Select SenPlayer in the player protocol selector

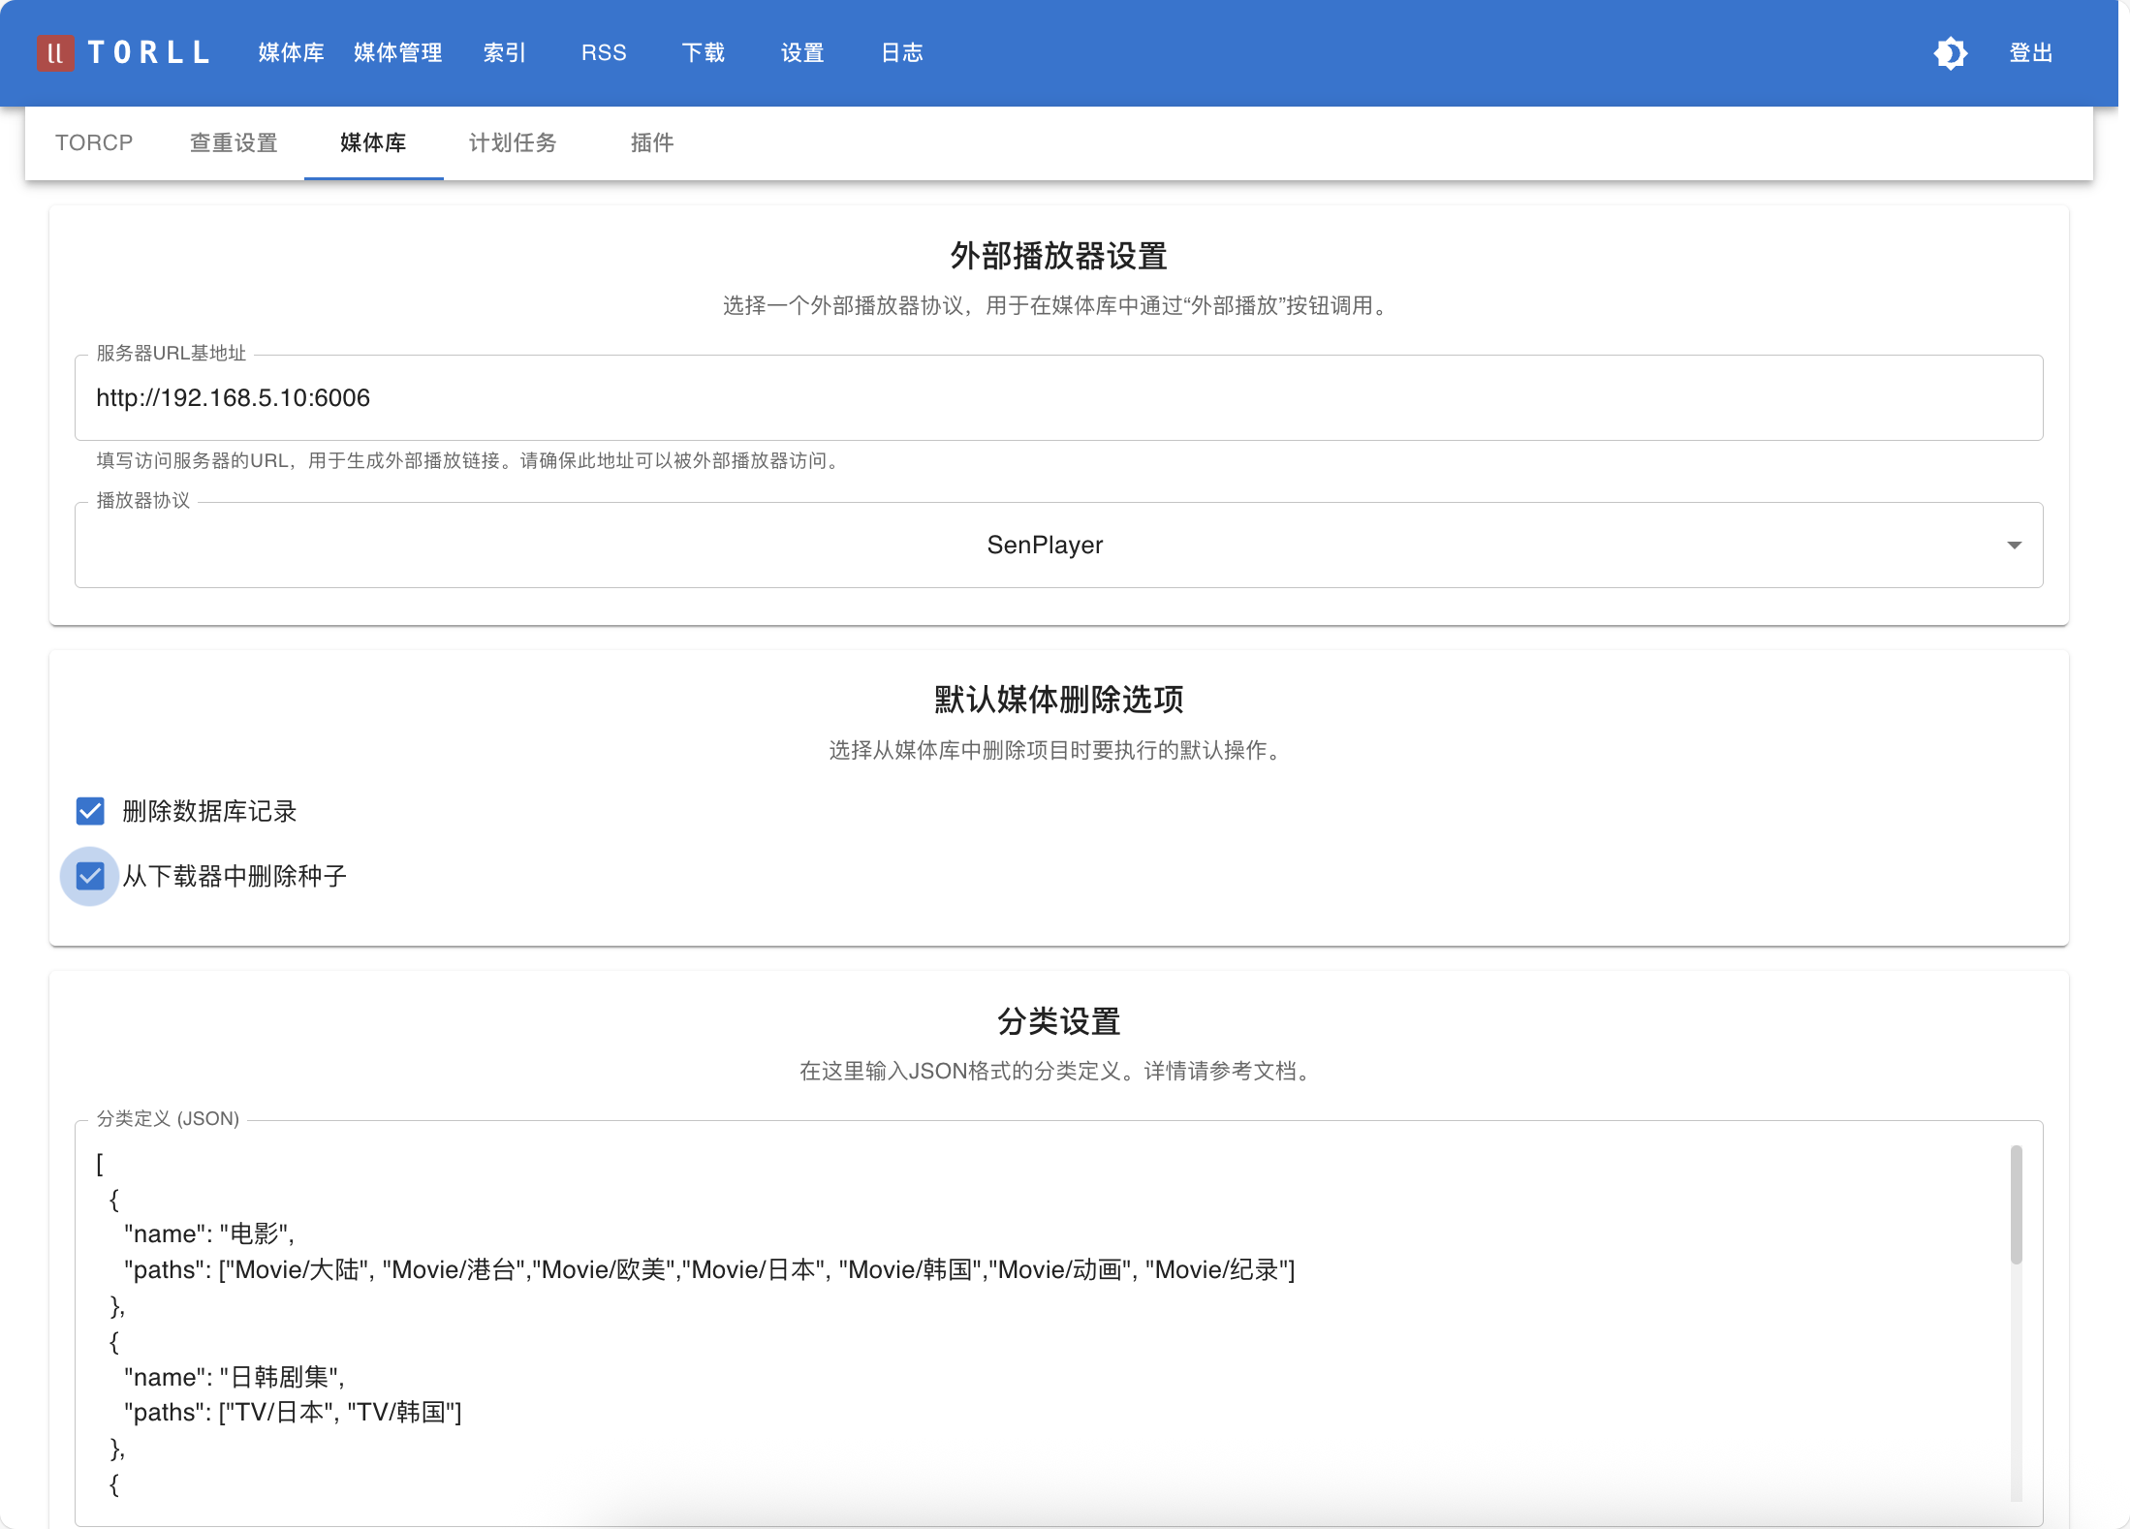point(1044,545)
